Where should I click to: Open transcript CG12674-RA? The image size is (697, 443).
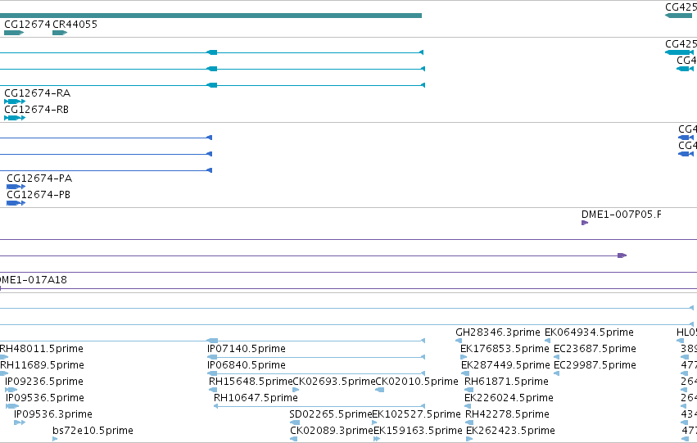coord(38,93)
